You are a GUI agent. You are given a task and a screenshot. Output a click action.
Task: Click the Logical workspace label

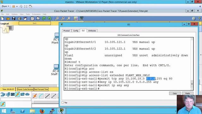(5, 24)
